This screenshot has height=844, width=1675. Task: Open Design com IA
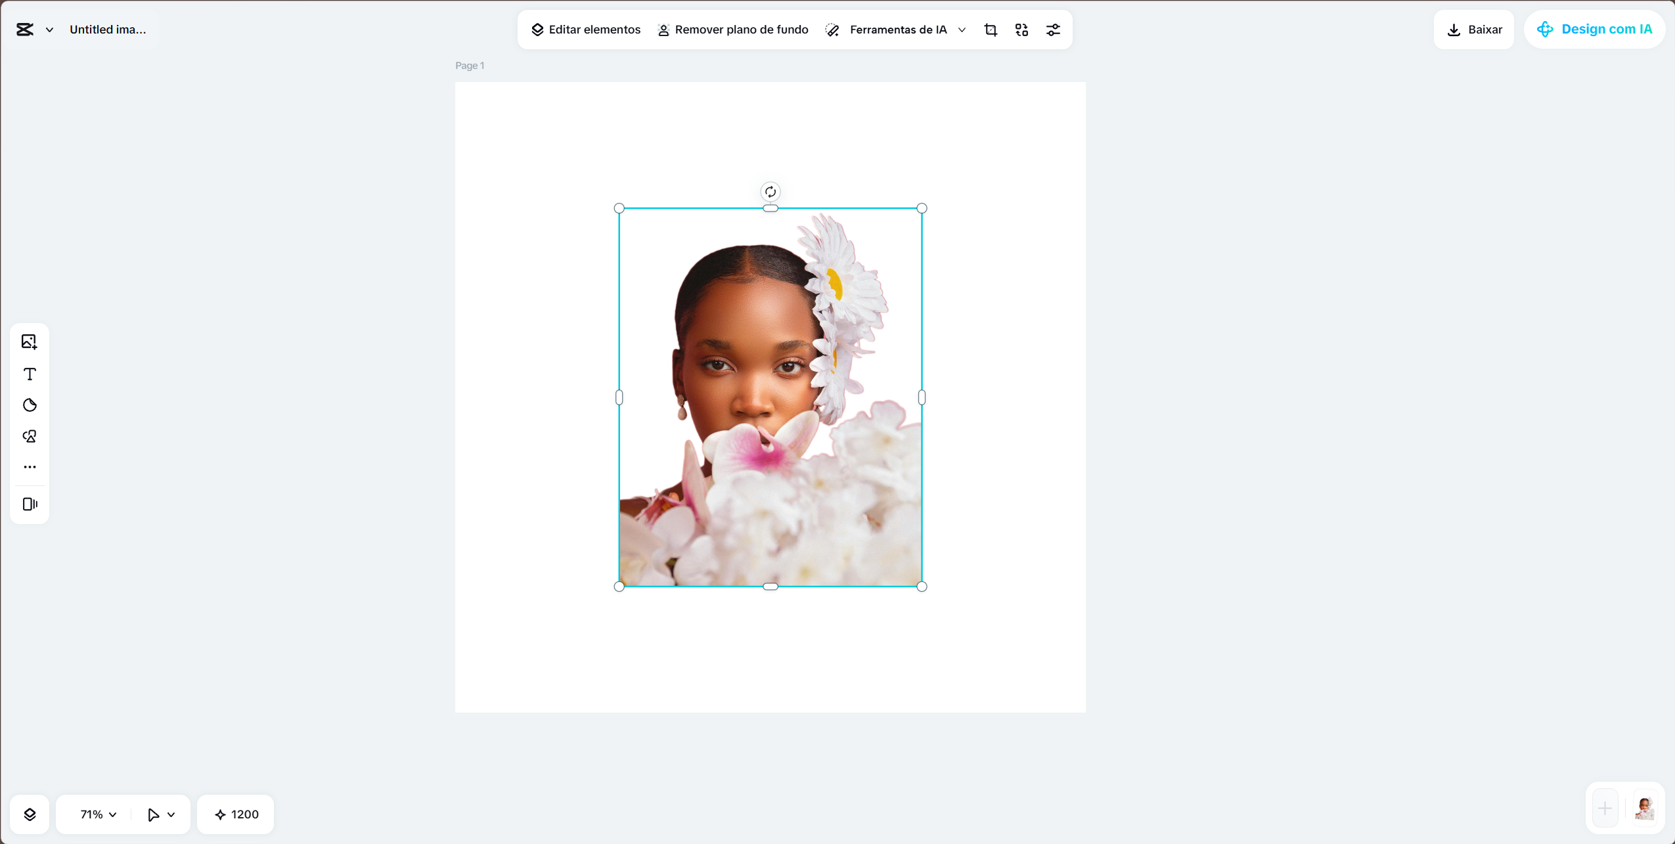point(1595,29)
